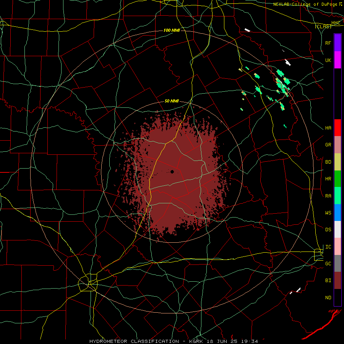Select the IC light pink legend swatch
Viewport: 344px width, 344px height.
[338, 247]
